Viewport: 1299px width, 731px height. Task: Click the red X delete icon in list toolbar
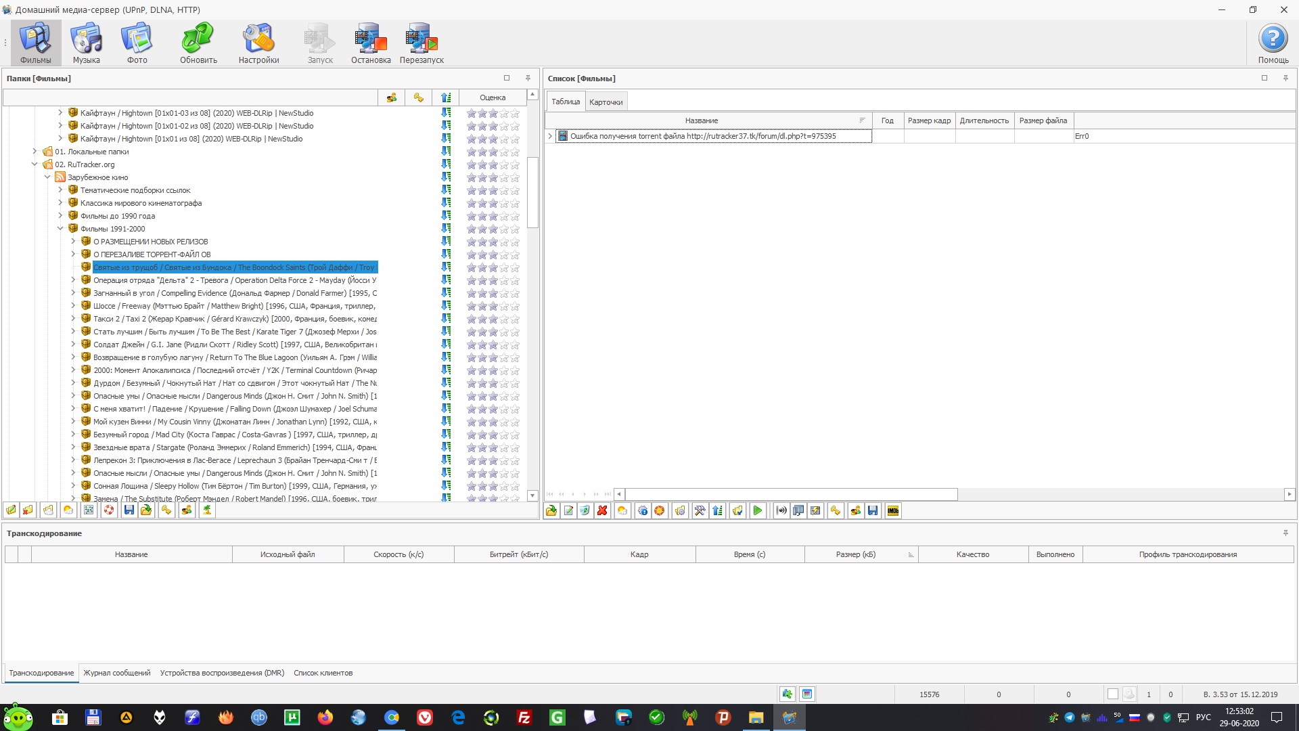[x=602, y=511]
